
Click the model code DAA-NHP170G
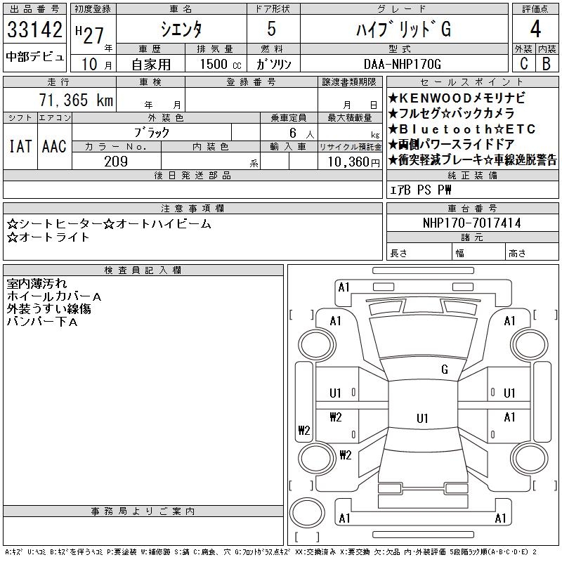tap(402, 64)
